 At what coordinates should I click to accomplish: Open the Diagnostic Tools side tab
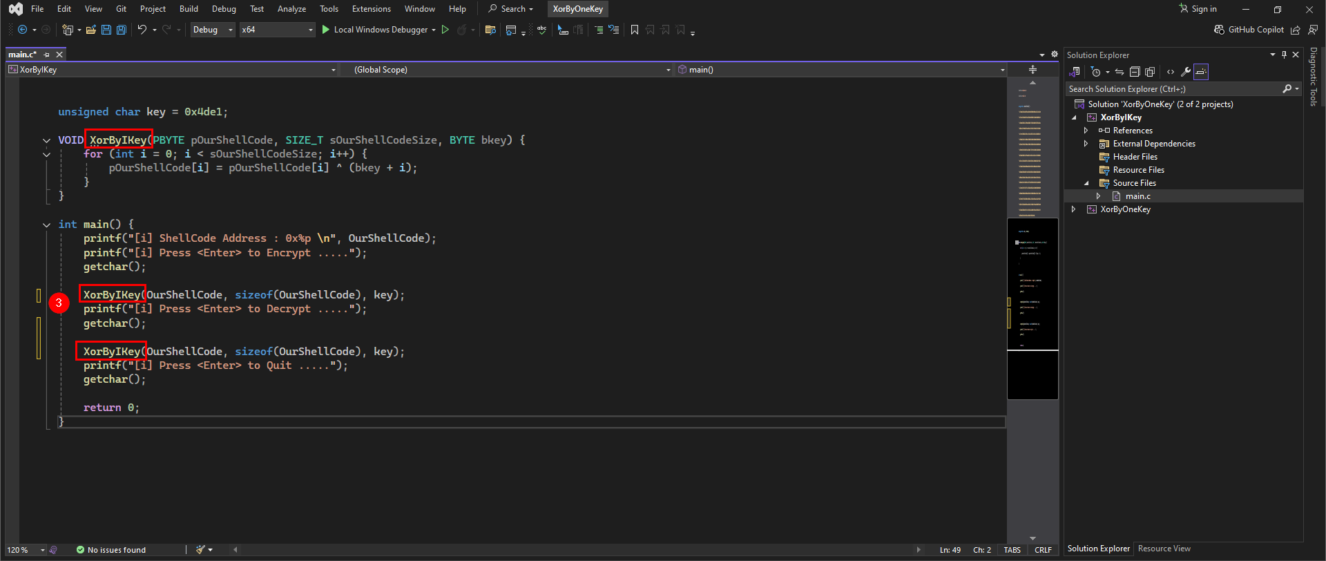(x=1314, y=77)
